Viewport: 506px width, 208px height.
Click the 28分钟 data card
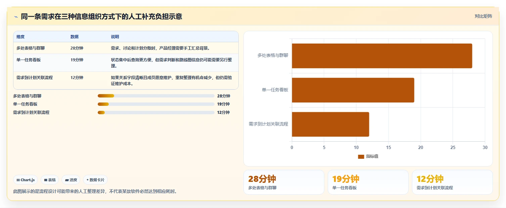click(284, 182)
